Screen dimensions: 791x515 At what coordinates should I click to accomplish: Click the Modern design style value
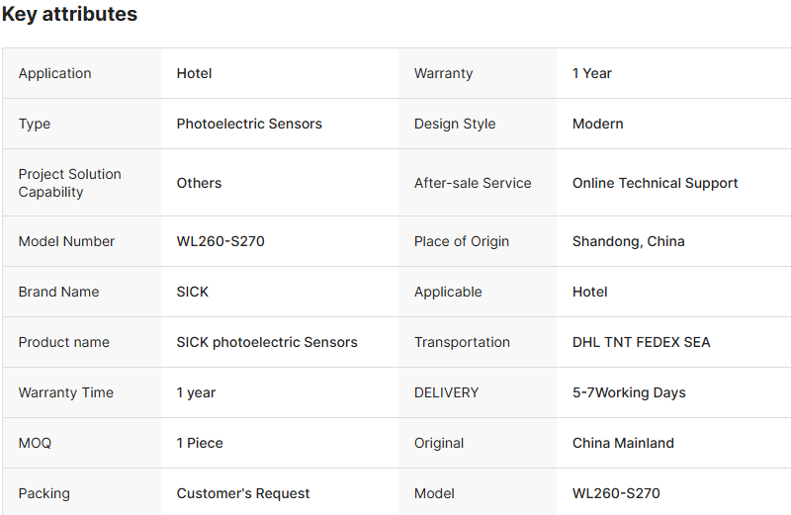(597, 124)
